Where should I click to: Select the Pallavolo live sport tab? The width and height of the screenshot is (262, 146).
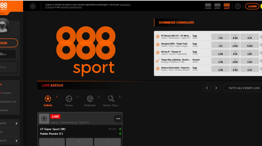point(90,101)
